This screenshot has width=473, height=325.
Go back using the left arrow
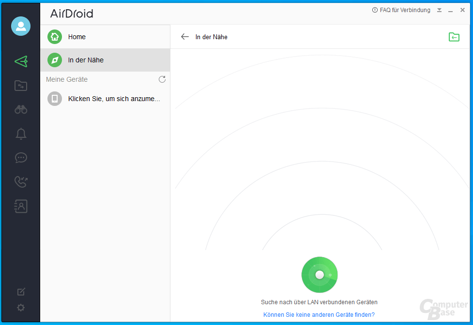point(184,37)
